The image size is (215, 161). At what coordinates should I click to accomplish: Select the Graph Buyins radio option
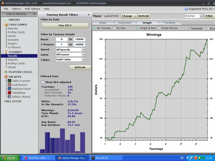159,28
